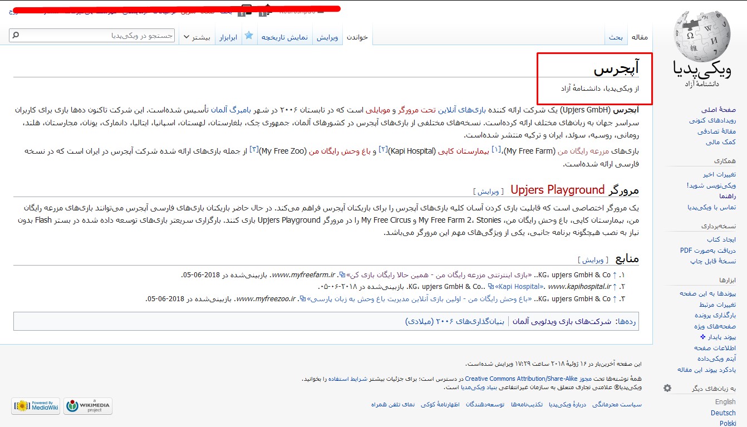Switch to the English language version
This screenshot has height=427, width=747.
tap(725, 402)
